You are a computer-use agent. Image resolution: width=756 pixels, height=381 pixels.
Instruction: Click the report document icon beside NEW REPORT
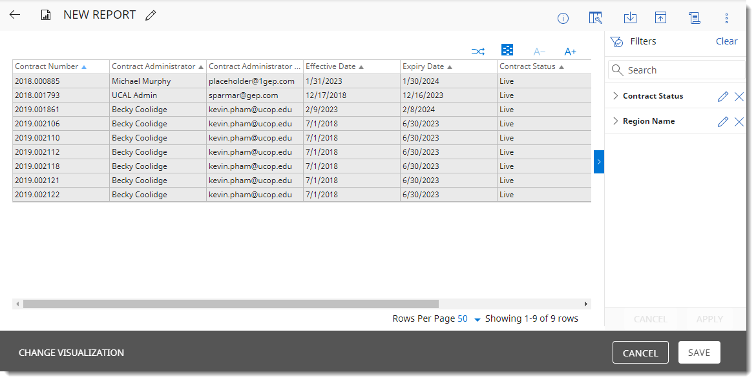point(46,15)
